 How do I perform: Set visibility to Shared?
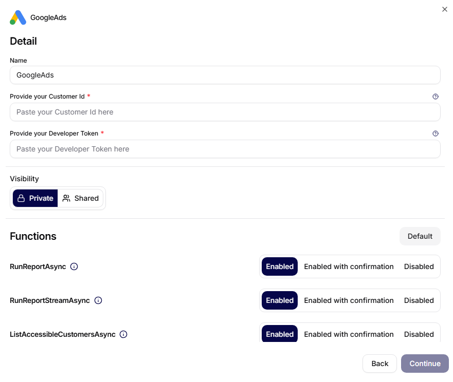tap(80, 198)
